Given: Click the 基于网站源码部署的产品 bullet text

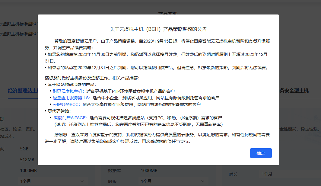Looking at the screenshot, I should 72,85.
